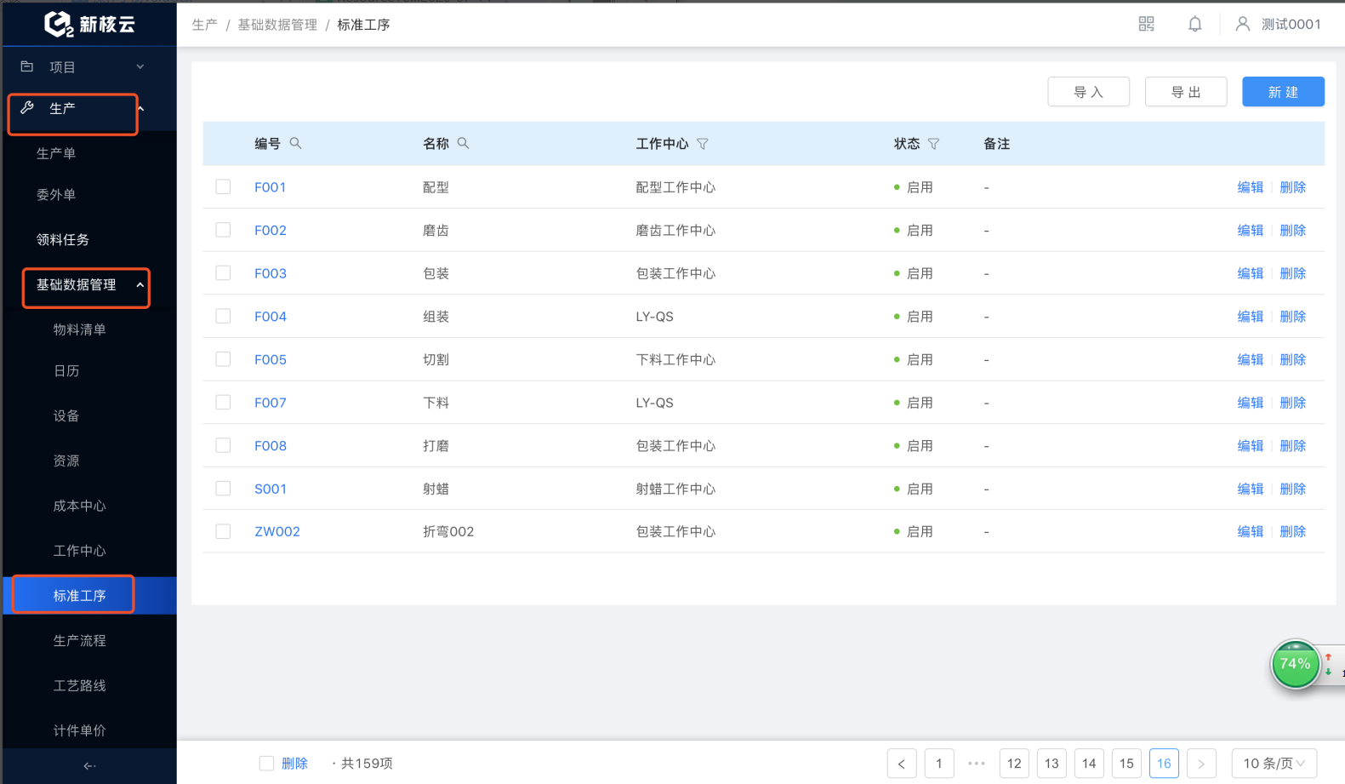Open 生产流程 menu item
The image size is (1345, 784).
tap(80, 641)
